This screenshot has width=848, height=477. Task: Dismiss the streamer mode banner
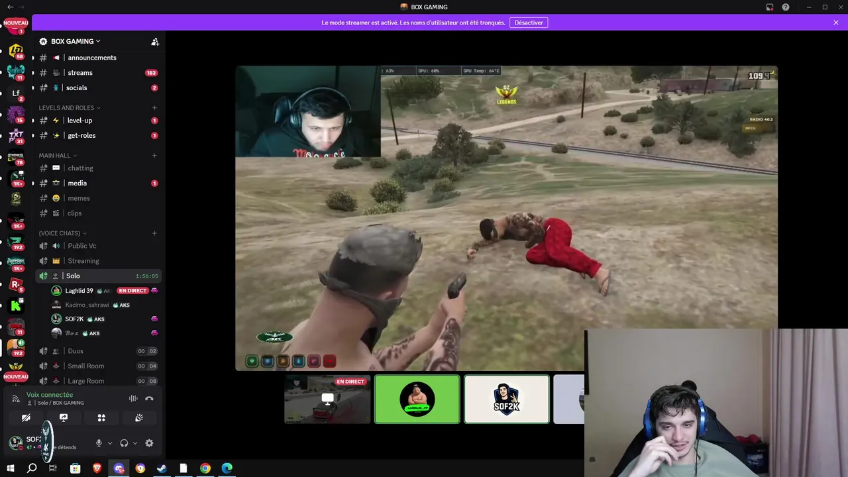click(x=836, y=23)
